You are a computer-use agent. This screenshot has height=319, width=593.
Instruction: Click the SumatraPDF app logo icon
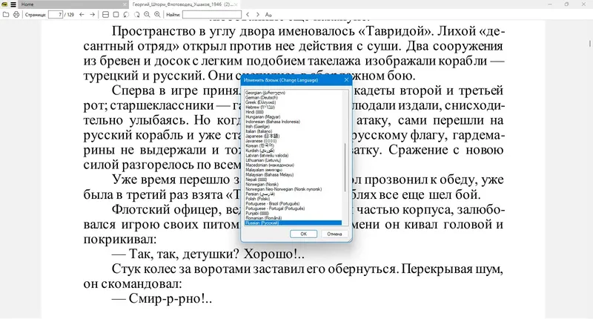5,4
